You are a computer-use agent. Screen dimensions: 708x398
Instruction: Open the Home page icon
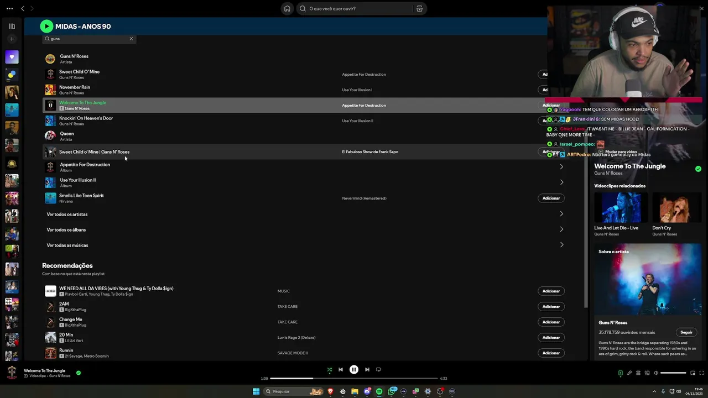287,8
